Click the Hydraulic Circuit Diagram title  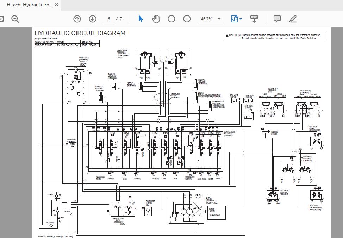80,33
